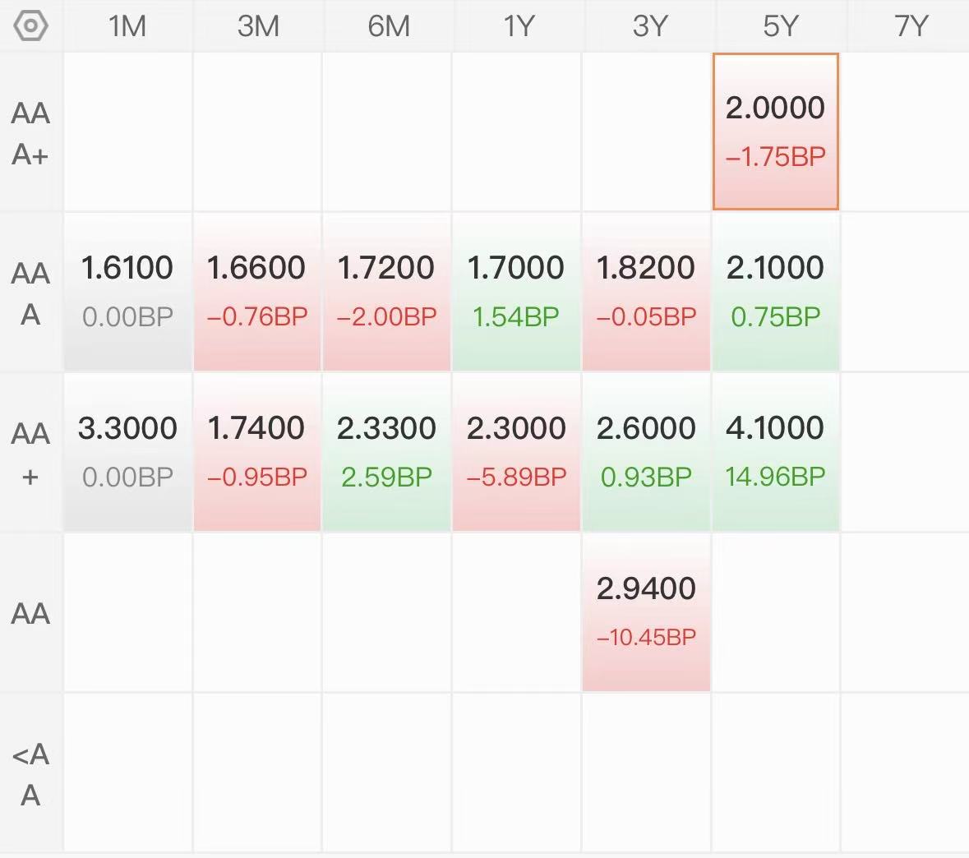Open AAA 3Y cell showing 1.8200
The width and height of the screenshot is (969, 858).
point(647,292)
